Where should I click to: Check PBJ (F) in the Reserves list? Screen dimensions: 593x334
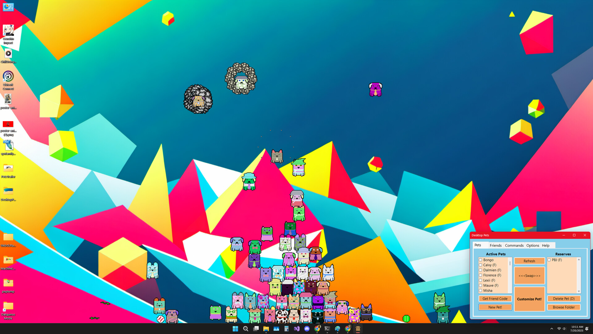(x=549, y=260)
